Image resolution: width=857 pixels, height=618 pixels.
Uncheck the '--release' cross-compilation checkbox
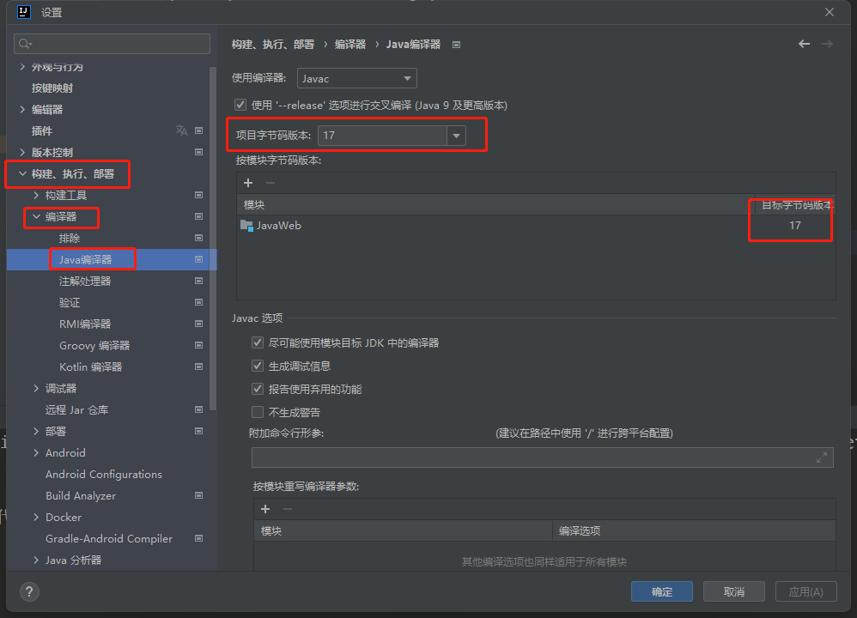(x=240, y=105)
